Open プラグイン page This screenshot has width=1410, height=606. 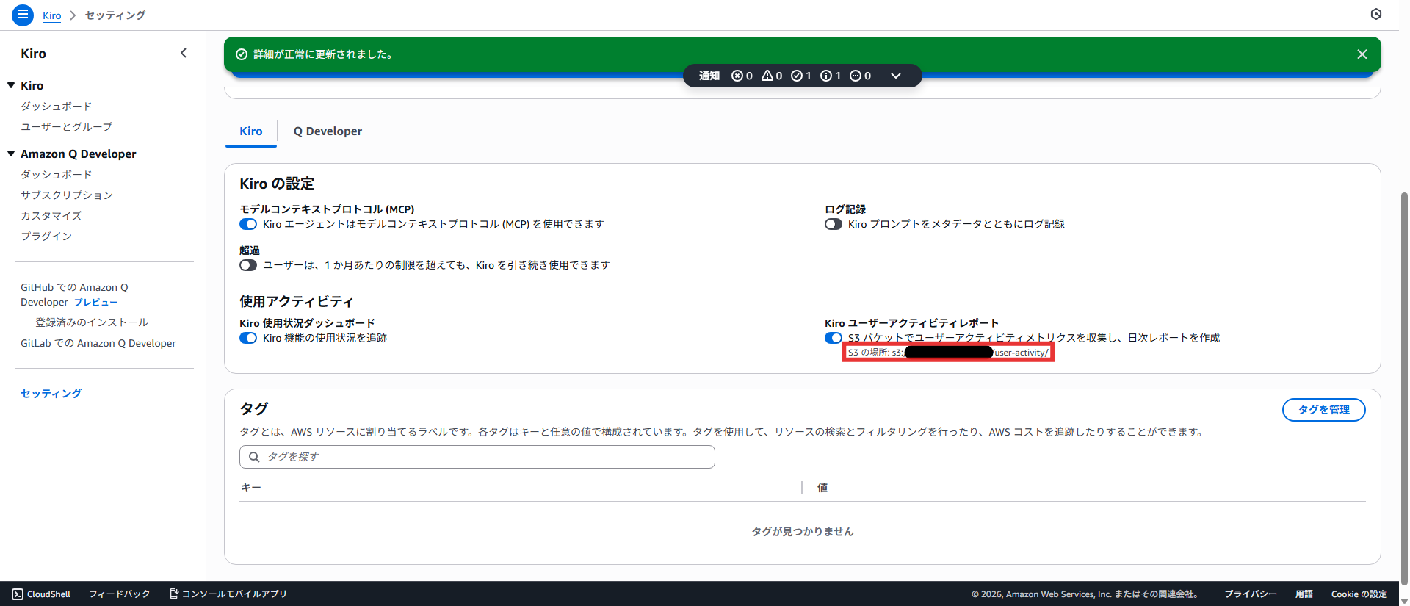coord(46,237)
